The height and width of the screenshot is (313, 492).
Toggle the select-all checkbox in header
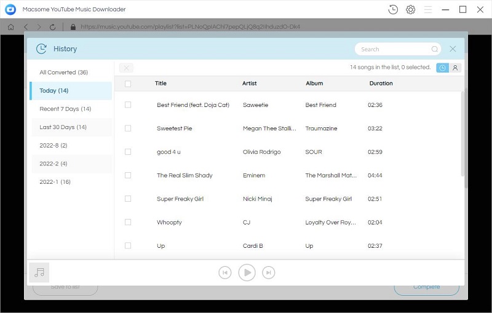click(x=128, y=84)
